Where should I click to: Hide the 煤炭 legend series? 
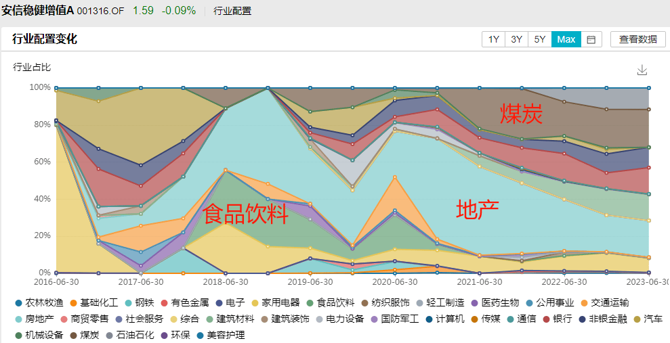[92, 335]
